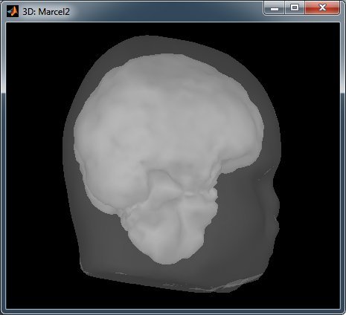
Task: Minimize the 3D: Marcel2 window
Action: [274, 8]
